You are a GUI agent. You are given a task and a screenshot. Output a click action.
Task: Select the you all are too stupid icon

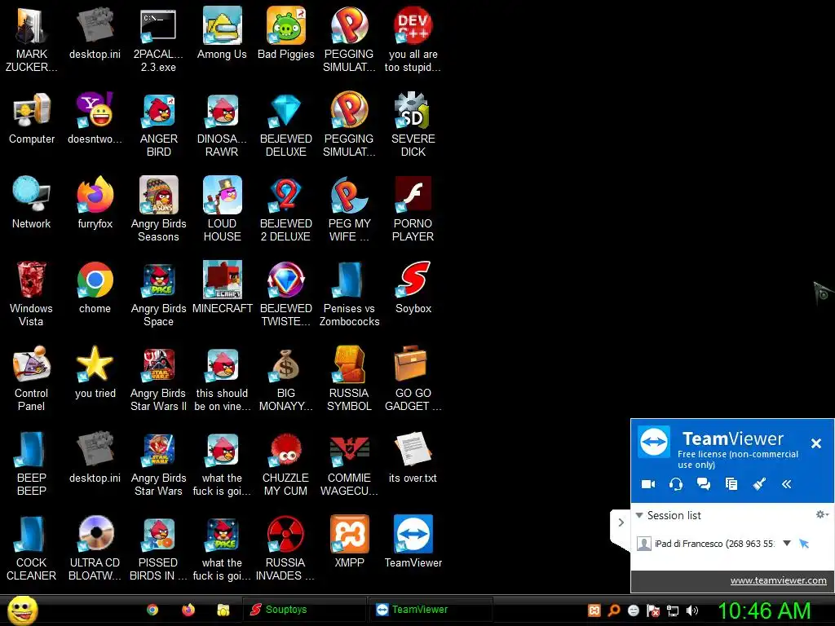413,39
